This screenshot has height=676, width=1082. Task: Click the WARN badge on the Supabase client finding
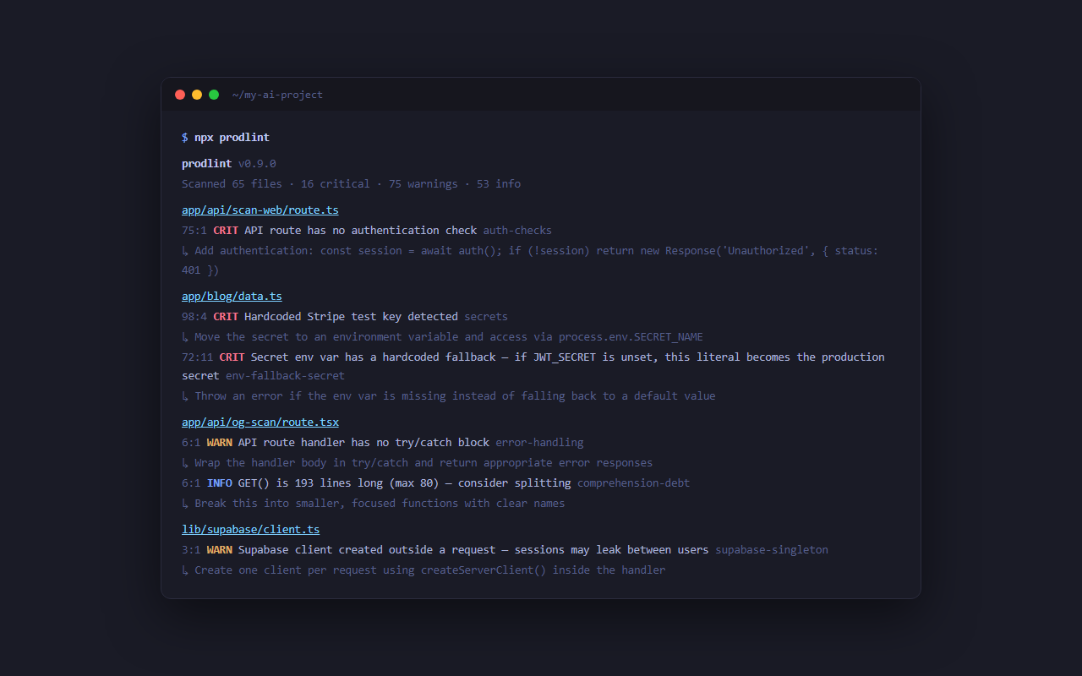click(219, 549)
